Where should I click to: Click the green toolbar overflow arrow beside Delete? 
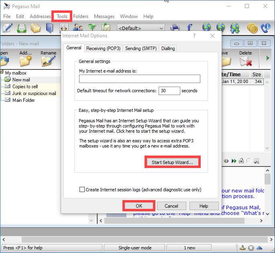click(268, 58)
